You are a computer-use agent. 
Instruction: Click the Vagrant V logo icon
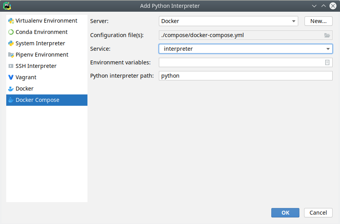pos(11,77)
